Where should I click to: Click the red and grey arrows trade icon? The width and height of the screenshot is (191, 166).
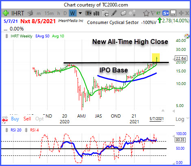(x=5, y=119)
